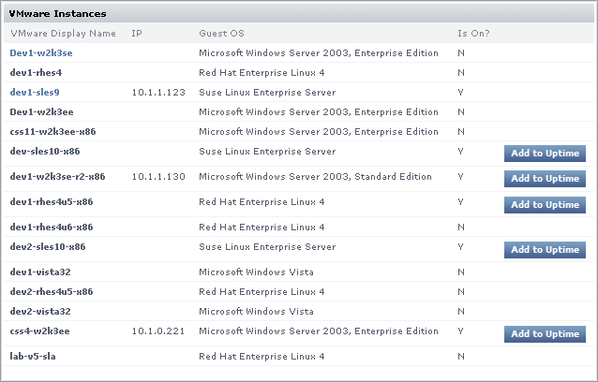The image size is (598, 382).
Task: Open the Dev1-w2k3se instance link
Action: (41, 53)
